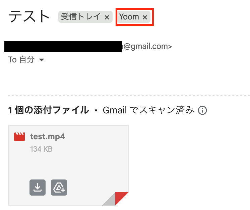Click the blacked-out sender name
Screen dimensions: 250x210
tap(63, 46)
